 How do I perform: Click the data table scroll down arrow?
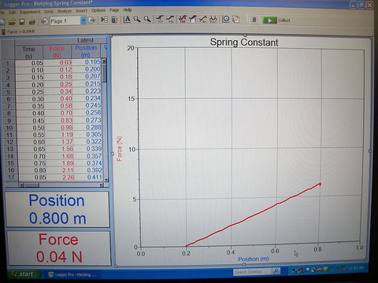(x=106, y=180)
